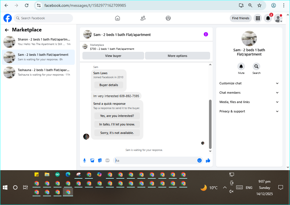Click the Search Facebook field
Viewport: 290px width, 205px height.
[43, 18]
